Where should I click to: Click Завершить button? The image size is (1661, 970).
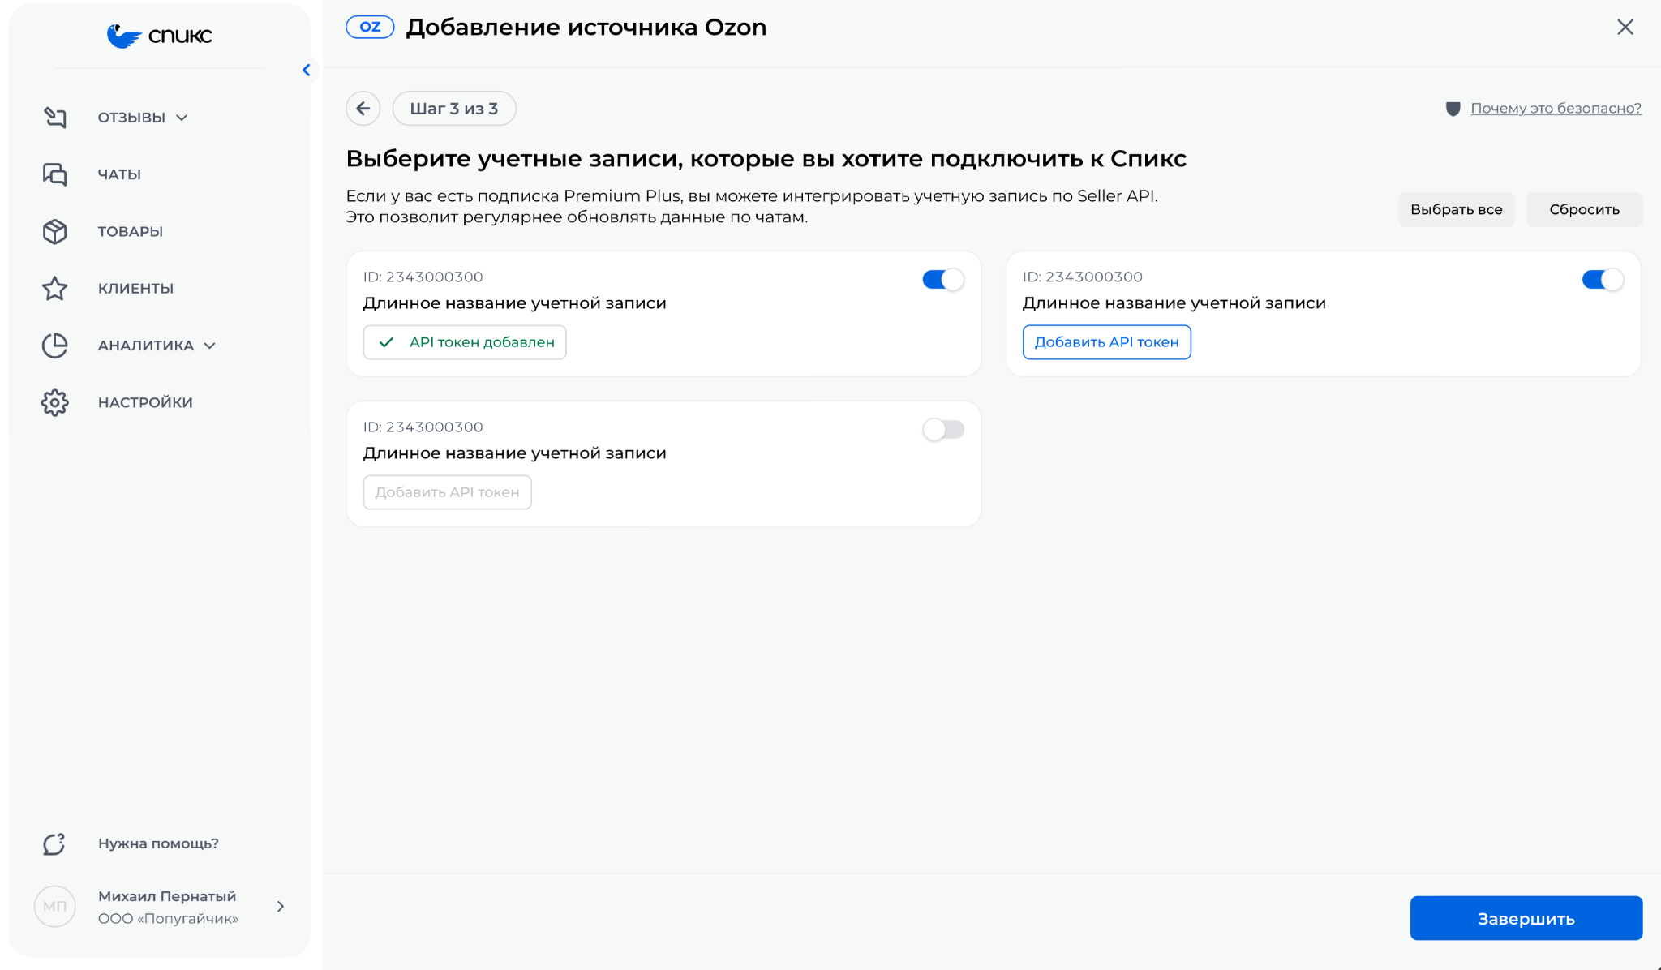pyautogui.click(x=1526, y=918)
